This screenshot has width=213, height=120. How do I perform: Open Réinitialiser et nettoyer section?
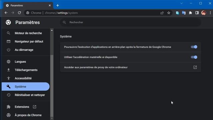pyautogui.click(x=26, y=95)
